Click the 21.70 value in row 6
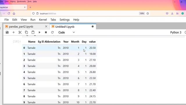Screen dimensions: 186x105 (92, 84)
